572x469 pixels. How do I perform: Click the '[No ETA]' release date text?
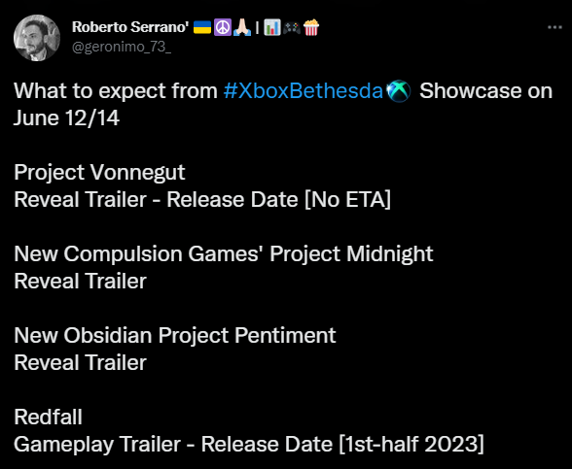(x=347, y=200)
